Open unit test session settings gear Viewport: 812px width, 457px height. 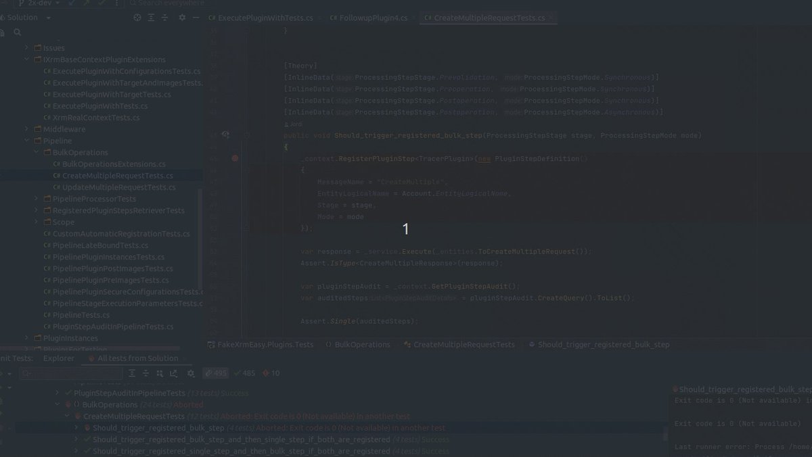click(x=191, y=373)
